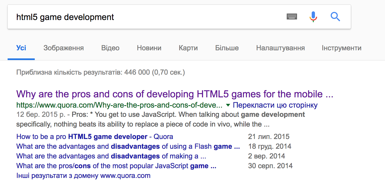Click the date 2 вер. 2014

pyautogui.click(x=267, y=156)
